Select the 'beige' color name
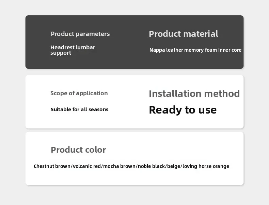Image resolution: width=269 pixels, height=205 pixels. point(174,166)
